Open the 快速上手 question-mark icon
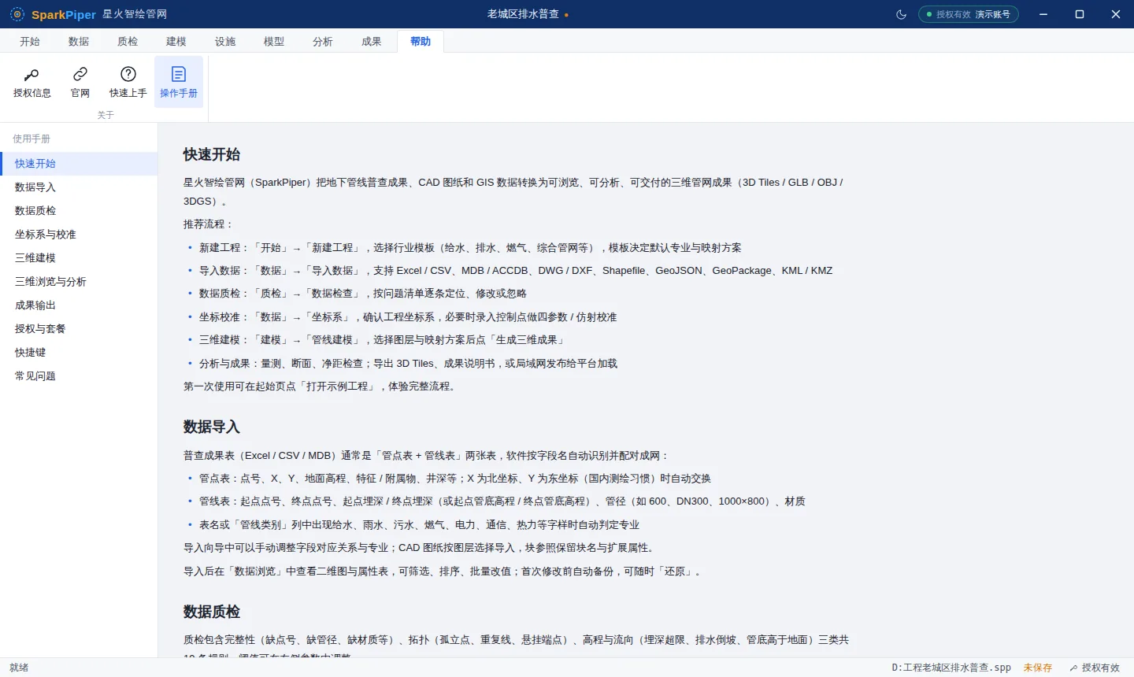Screen dimensions: 1134x677 point(128,82)
